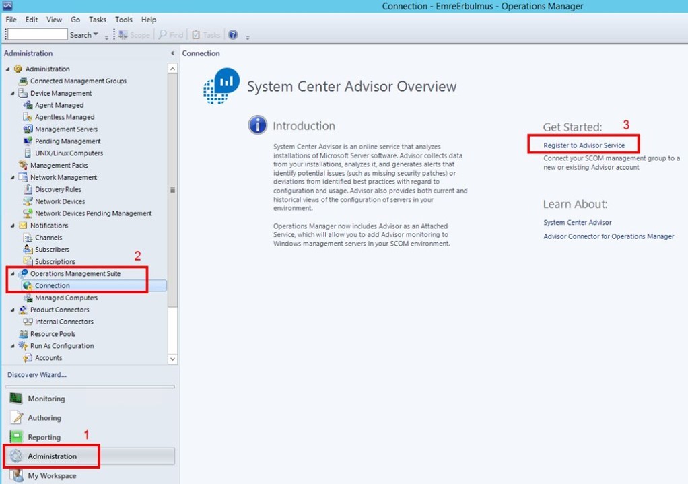Click the navigation tree scrollbar thumb
Image resolution: width=688 pixels, height=484 pixels.
[x=172, y=190]
